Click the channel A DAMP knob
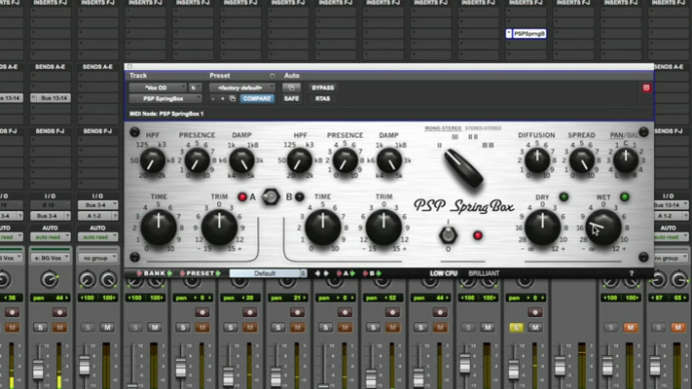692x389 pixels. (x=241, y=160)
